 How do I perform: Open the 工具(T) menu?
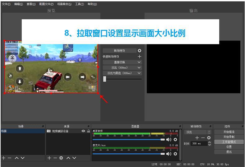click(x=79, y=4)
